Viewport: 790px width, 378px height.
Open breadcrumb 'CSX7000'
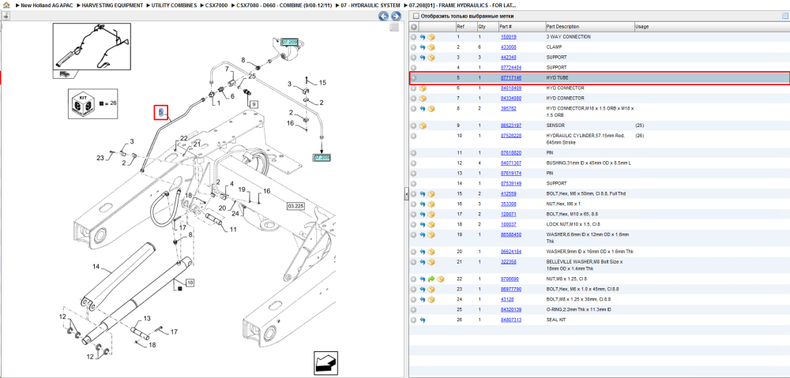pyautogui.click(x=216, y=5)
